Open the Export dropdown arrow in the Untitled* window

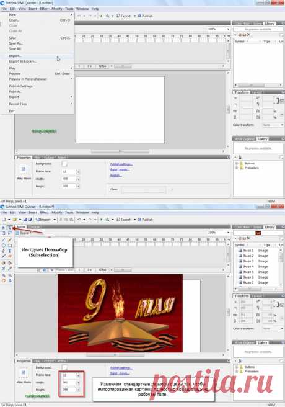[134, 220]
